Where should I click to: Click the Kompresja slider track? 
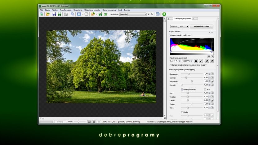192,74
